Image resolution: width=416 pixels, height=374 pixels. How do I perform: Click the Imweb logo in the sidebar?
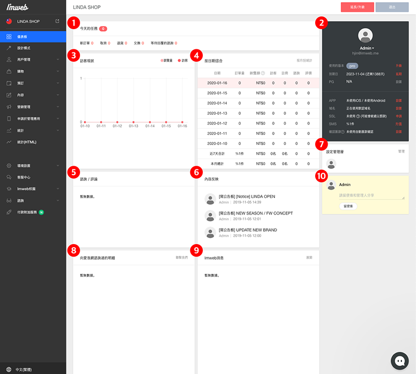17,7
